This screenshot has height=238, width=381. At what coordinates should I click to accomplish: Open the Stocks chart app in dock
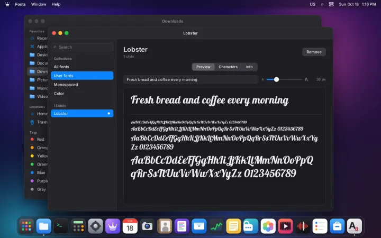(216, 226)
